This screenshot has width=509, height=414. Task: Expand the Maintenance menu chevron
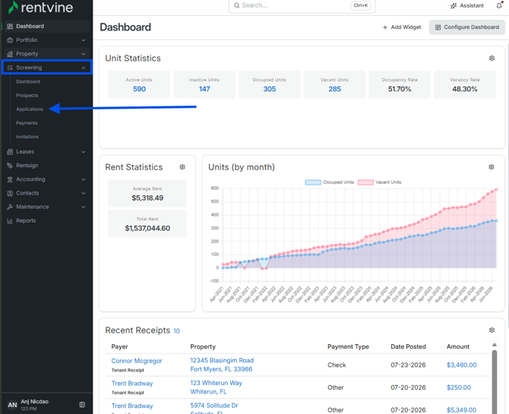coord(84,207)
